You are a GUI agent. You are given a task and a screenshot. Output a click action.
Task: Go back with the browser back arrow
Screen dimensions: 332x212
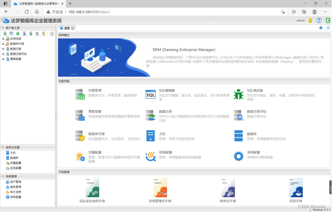pyautogui.click(x=6, y=12)
